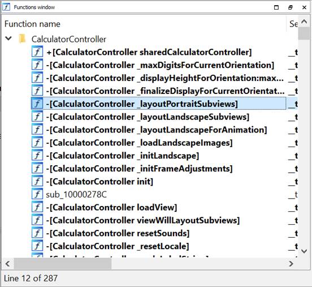The height and width of the screenshot is (287, 312).
Task: Click function icon next to sub_1000278C
Action: [37, 194]
